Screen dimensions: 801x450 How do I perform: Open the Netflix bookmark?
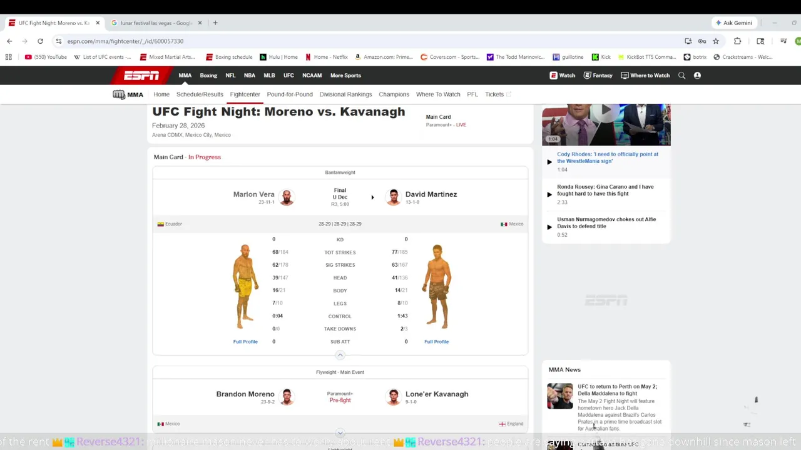(326, 57)
